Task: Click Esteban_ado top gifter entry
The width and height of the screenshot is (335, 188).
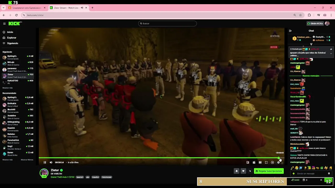Action: coord(301,39)
